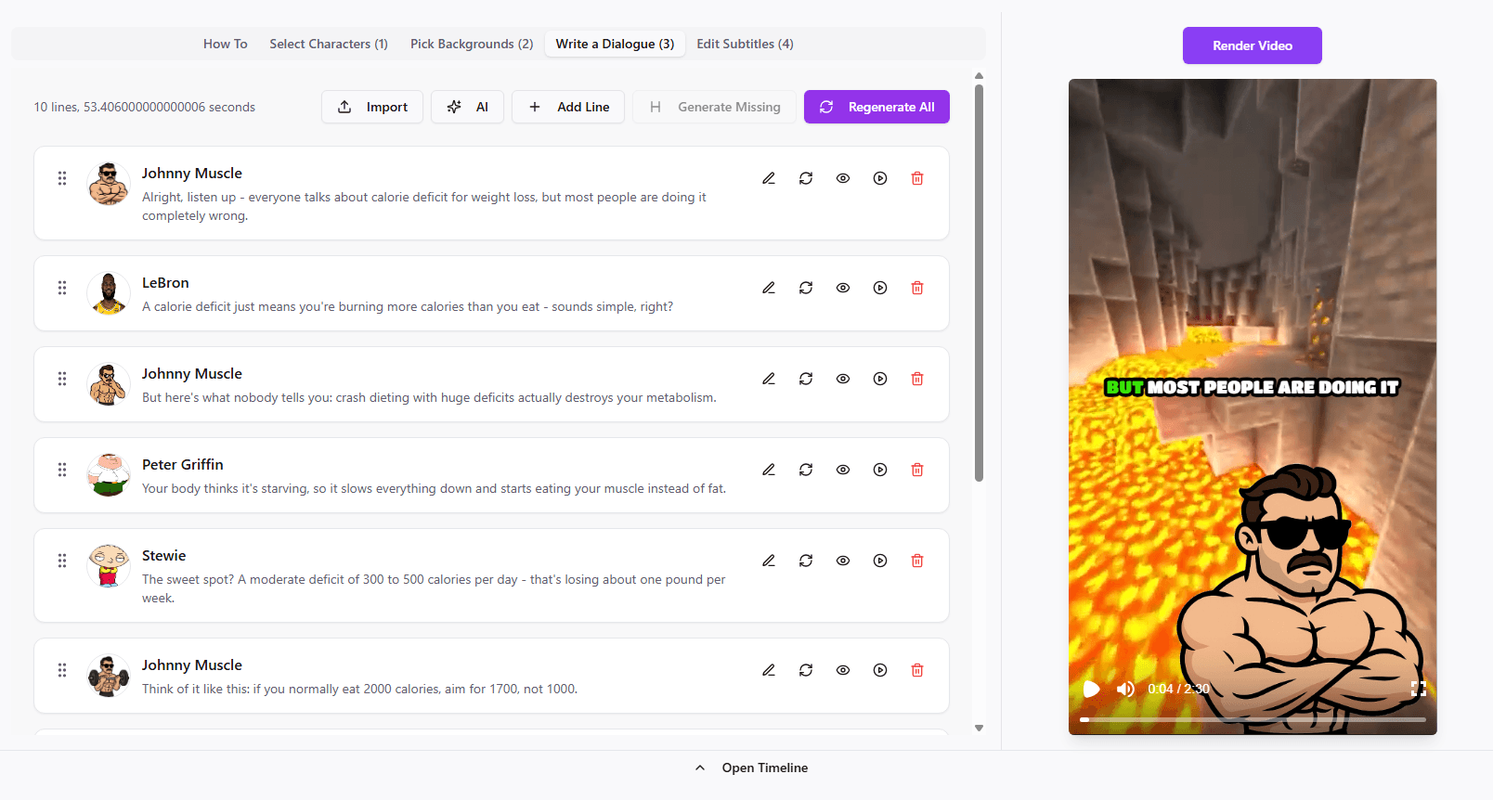The image size is (1493, 800).
Task: Click the Render Video button
Action: coord(1252,45)
